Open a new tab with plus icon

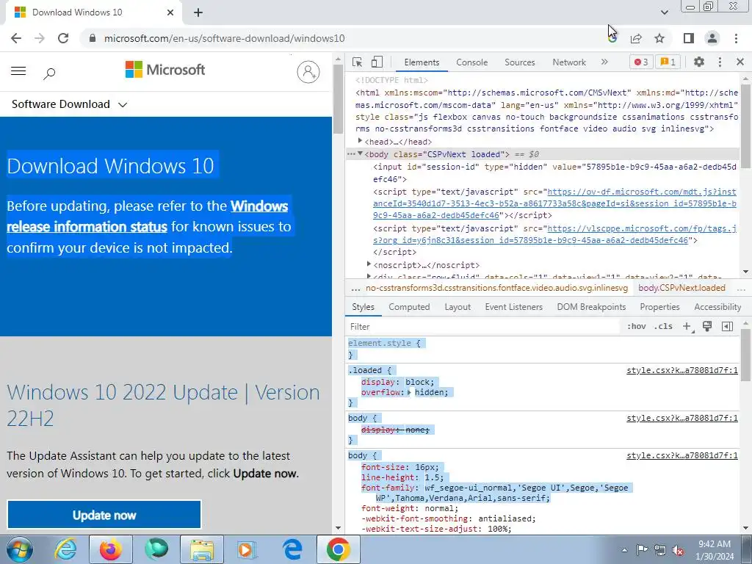pyautogui.click(x=198, y=13)
